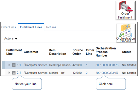This screenshot has height=90, width=138.
Task: Click the row selector of line 1-1
Action: coord(3,65)
